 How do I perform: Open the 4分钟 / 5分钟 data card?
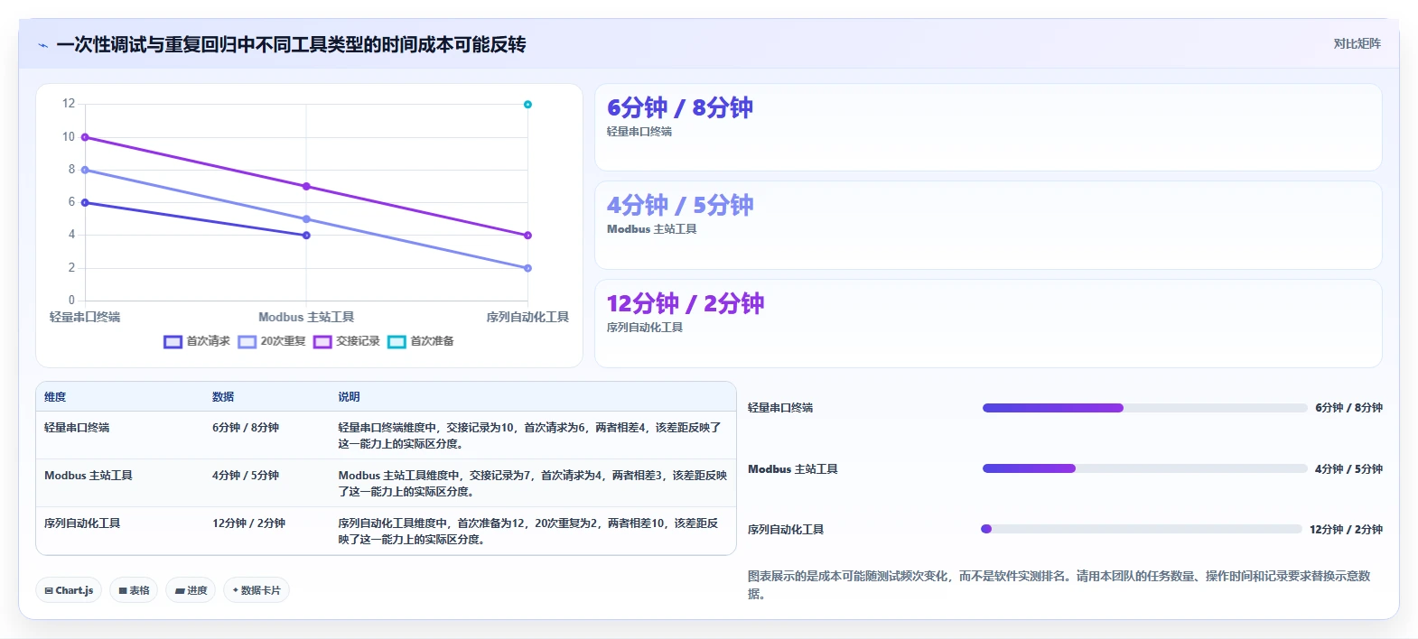pos(988,226)
